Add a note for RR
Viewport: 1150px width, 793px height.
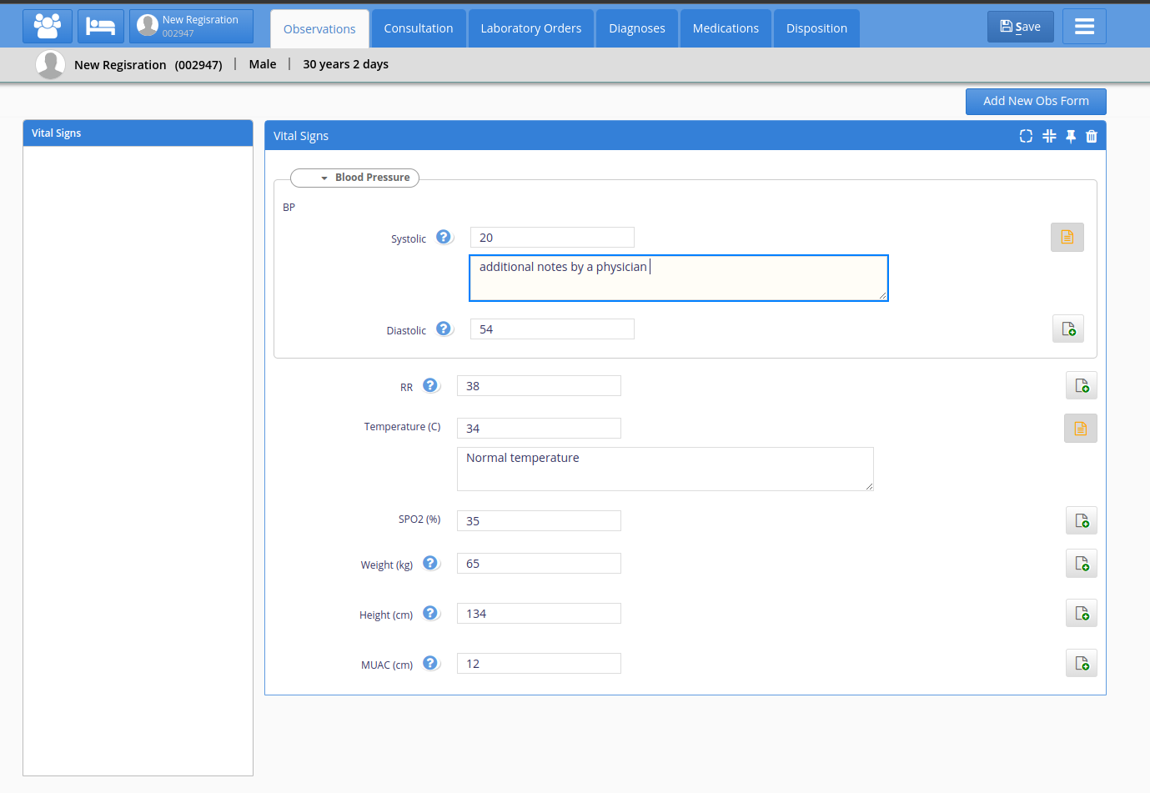coord(1082,385)
